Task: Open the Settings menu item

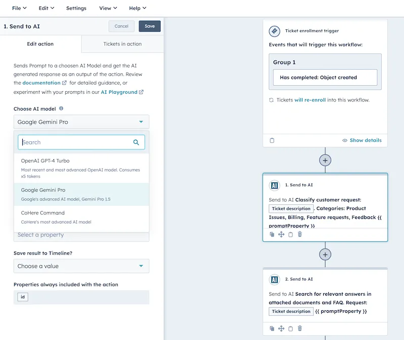Action: (76, 8)
